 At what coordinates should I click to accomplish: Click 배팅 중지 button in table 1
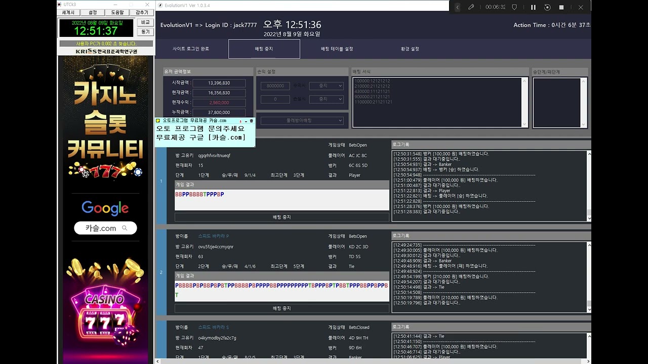point(282,217)
